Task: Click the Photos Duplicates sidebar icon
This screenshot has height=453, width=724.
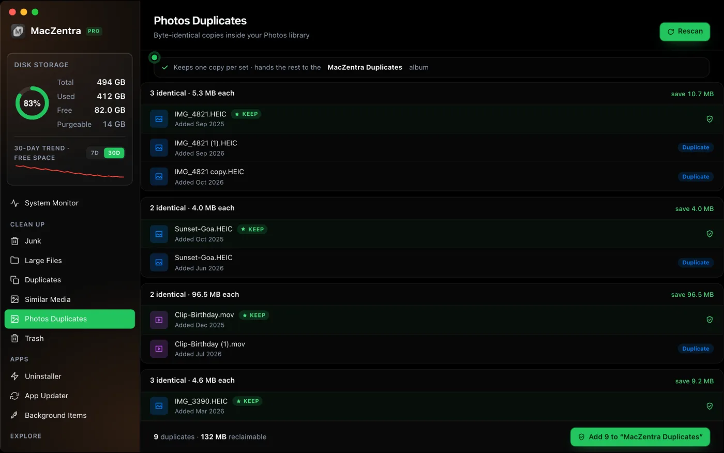Action: (14, 319)
